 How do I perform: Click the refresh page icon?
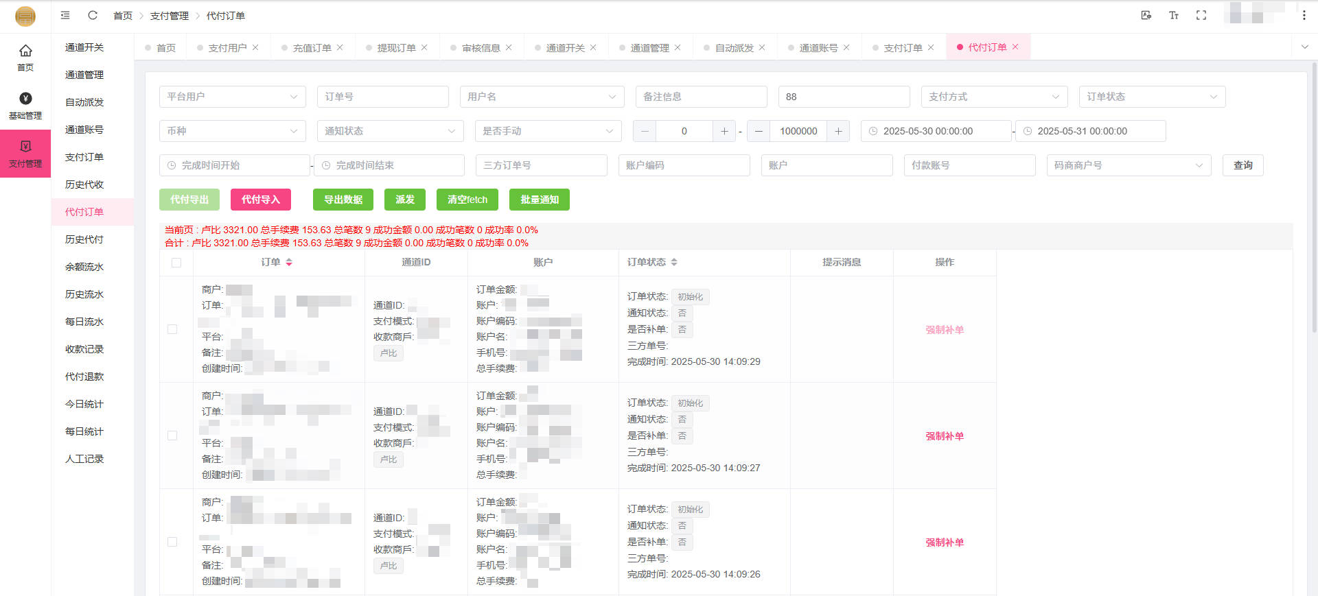coord(93,15)
